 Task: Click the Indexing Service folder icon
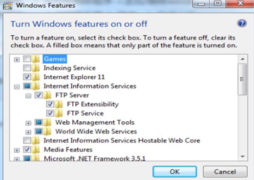click(x=36, y=68)
